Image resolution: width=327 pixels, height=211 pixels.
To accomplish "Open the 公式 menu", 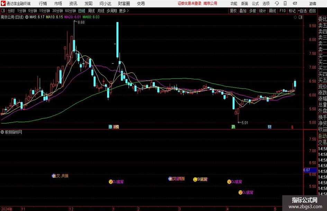I will [x=255, y=3].
